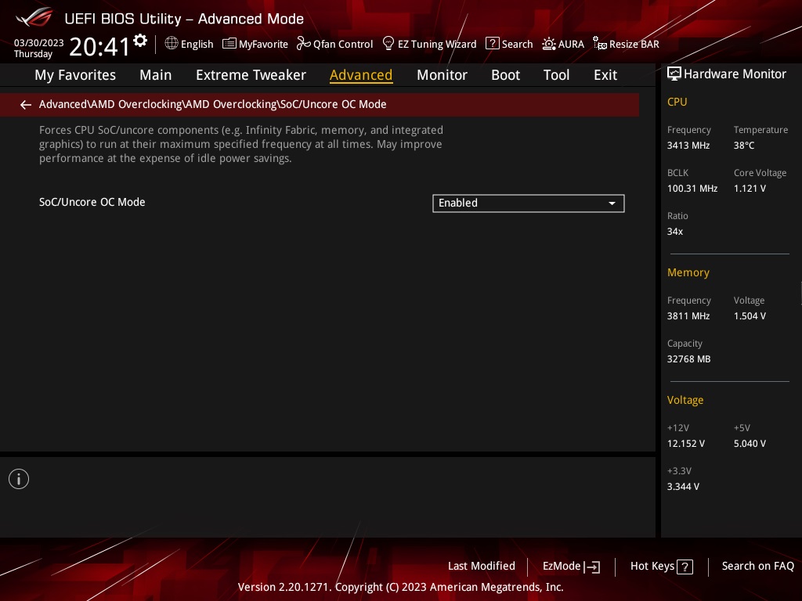This screenshot has height=601, width=802.
Task: Click the Hot Keys question mark icon
Action: click(x=685, y=567)
